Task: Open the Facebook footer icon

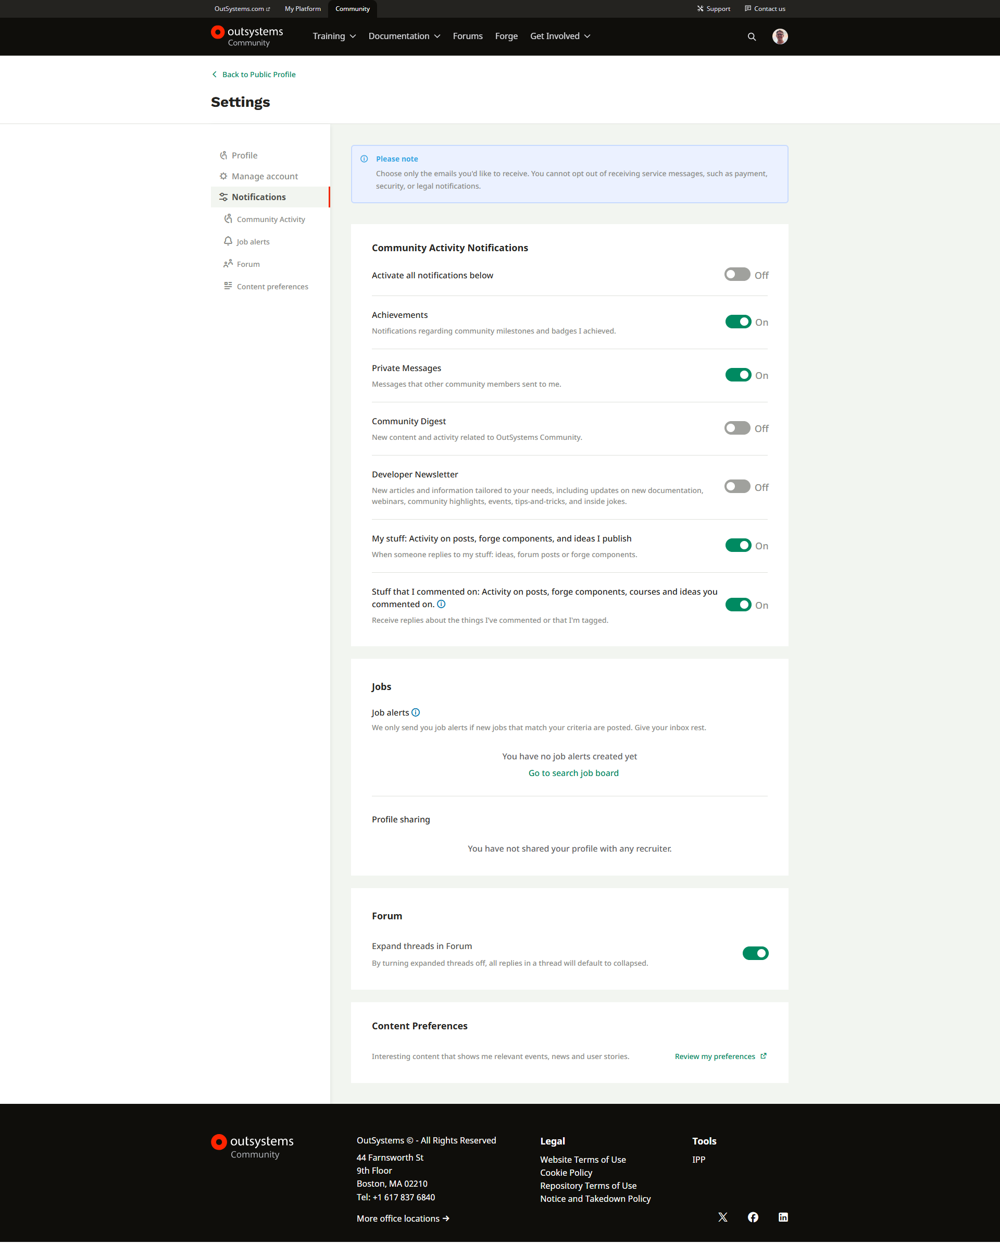Action: point(752,1217)
